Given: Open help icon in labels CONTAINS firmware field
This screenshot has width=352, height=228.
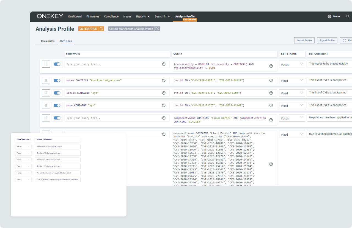Looking at the screenshot, I should coord(164,93).
